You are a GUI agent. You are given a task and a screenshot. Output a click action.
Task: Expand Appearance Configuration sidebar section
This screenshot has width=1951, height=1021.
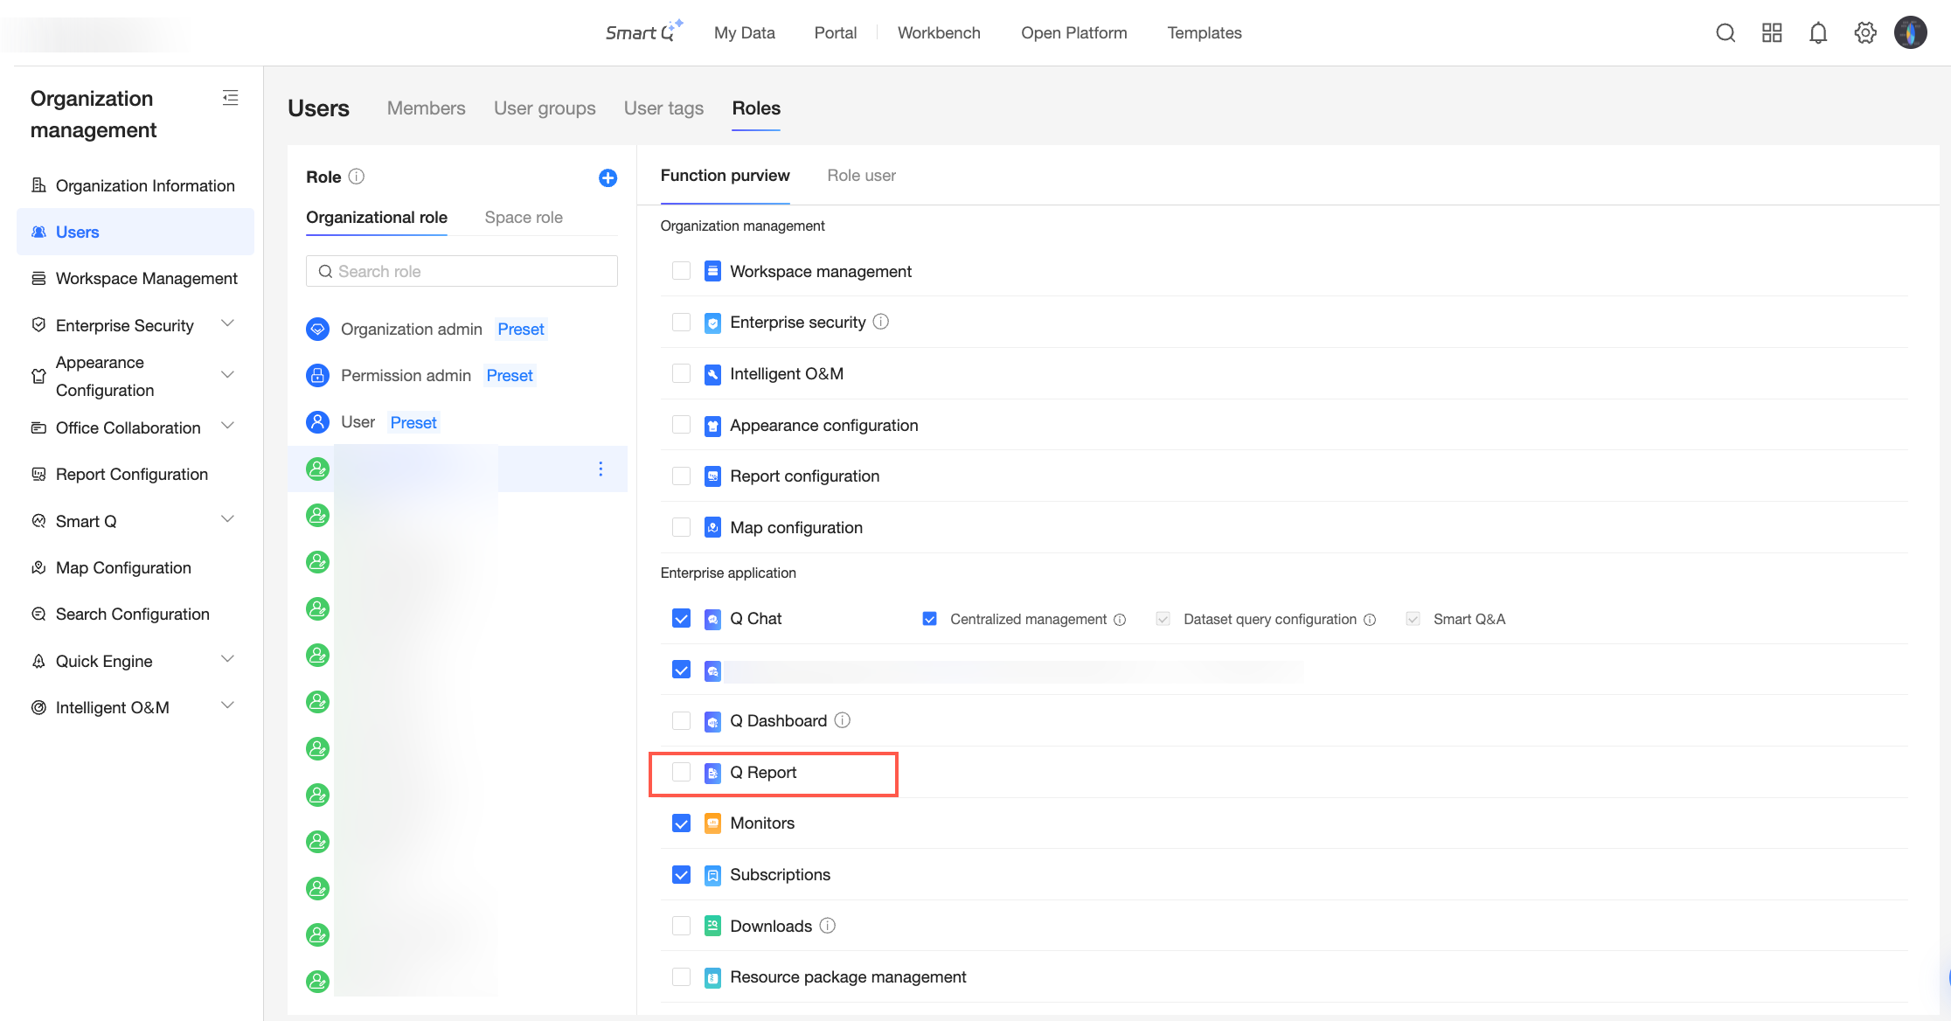[228, 375]
